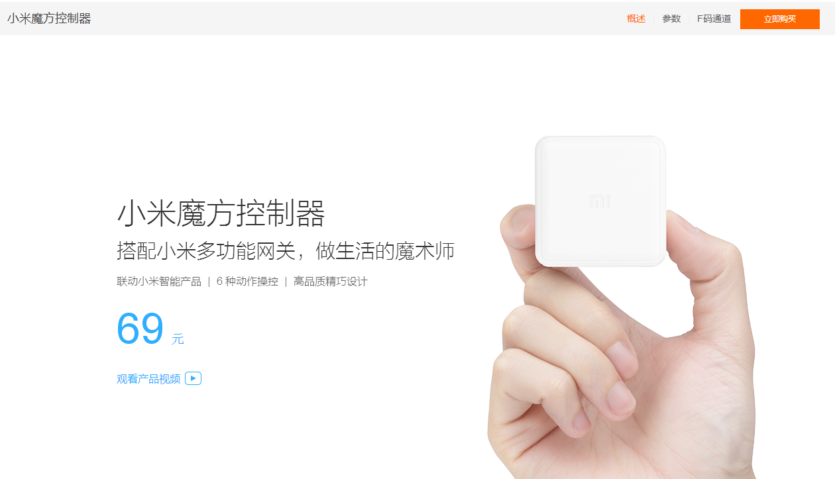Image resolution: width=835 pixels, height=479 pixels.
Task: Click the 联动小米智能产品 feature text
Action: [x=159, y=282]
